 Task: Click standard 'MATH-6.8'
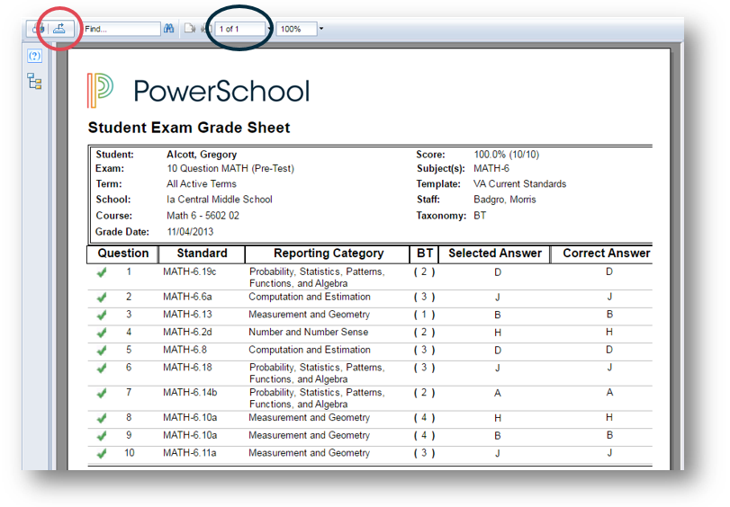click(x=185, y=350)
